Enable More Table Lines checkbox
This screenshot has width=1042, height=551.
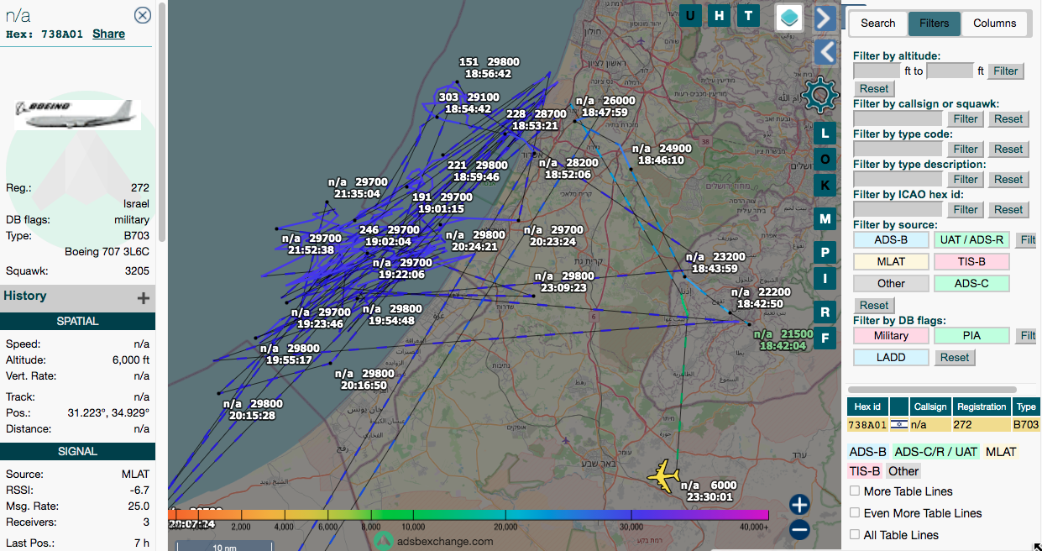pos(855,491)
